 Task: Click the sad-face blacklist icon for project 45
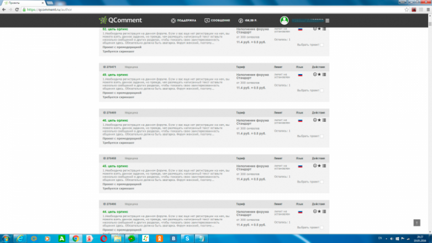coord(315,166)
